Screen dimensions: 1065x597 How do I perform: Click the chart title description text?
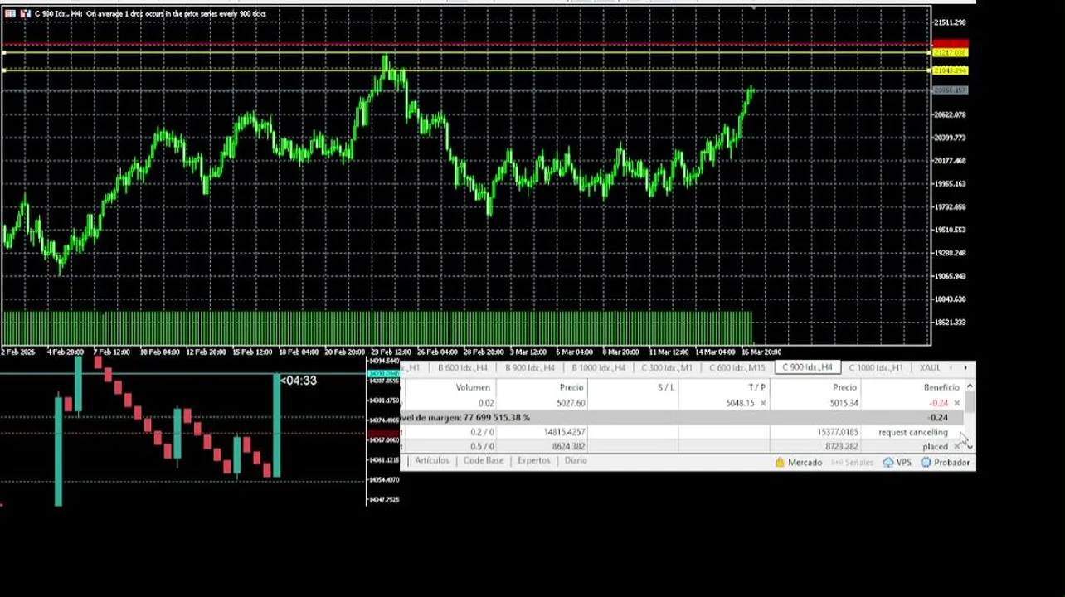tap(176, 13)
